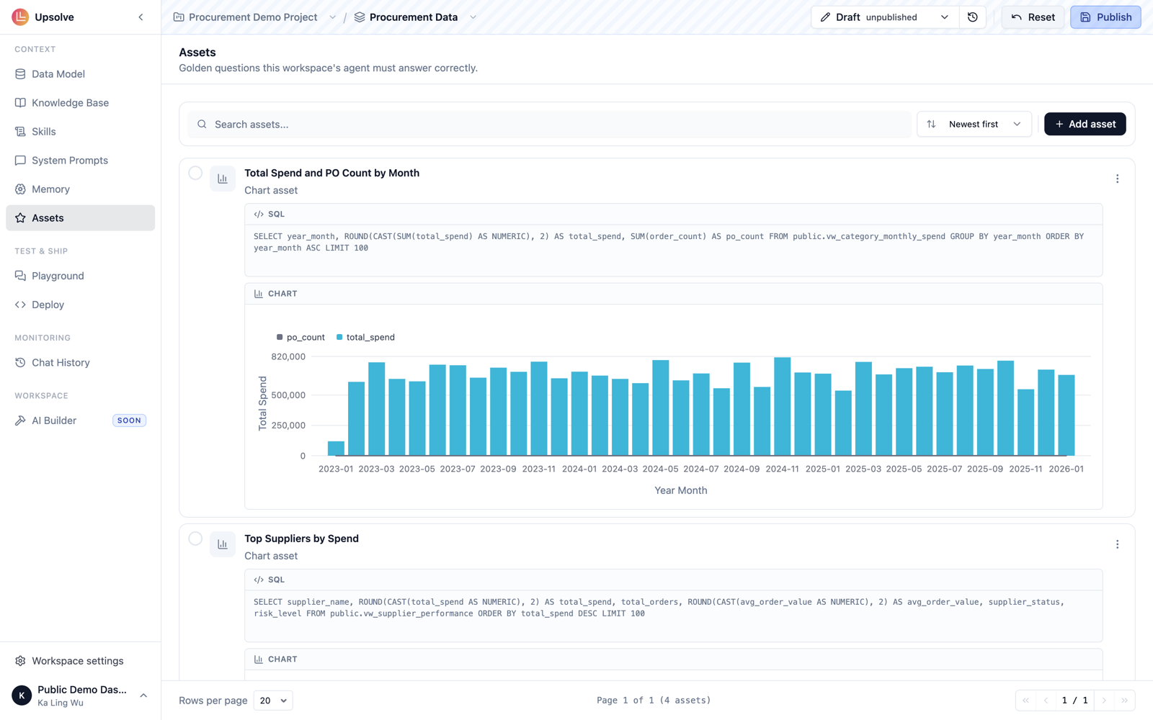This screenshot has width=1153, height=720.
Task: Select the Top Suppliers by Spend asset
Action: (x=195, y=539)
